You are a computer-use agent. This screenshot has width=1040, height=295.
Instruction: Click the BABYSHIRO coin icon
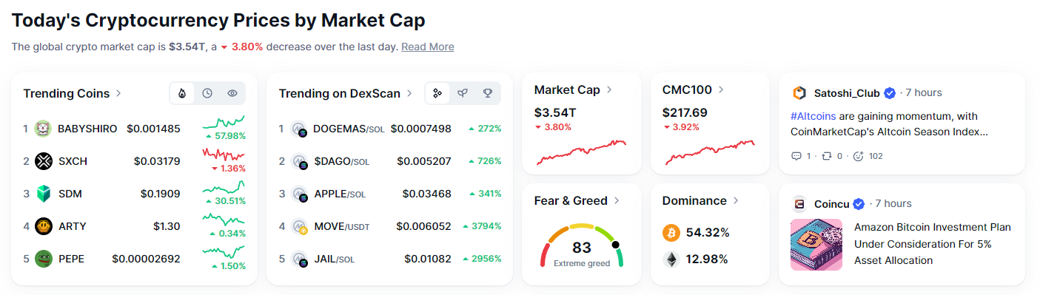(x=43, y=129)
